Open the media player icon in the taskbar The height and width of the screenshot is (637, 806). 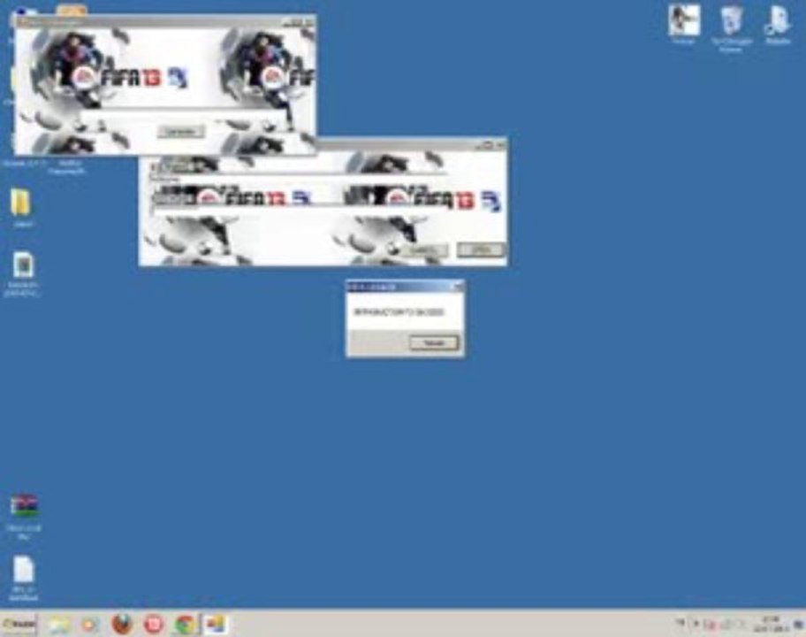pos(89,624)
